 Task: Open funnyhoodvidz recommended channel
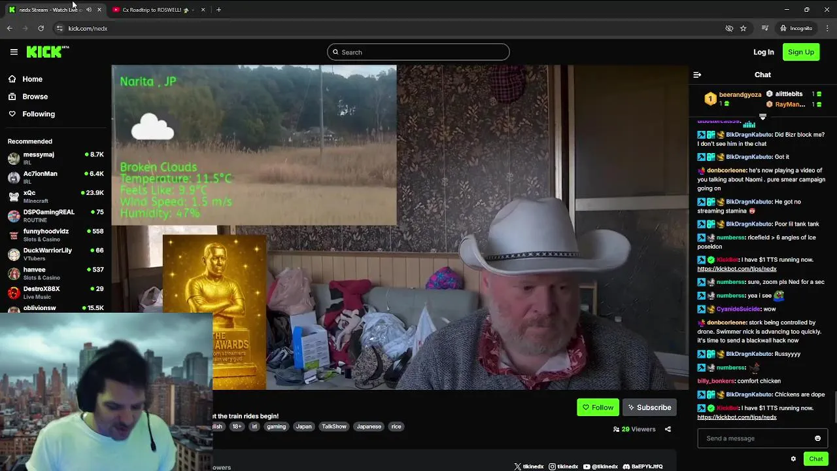tap(56, 235)
